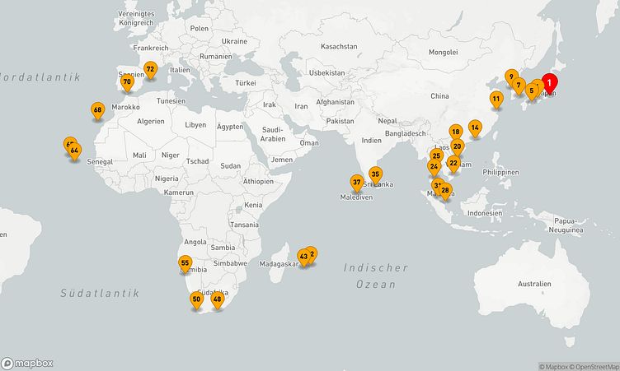Image resolution: width=620 pixels, height=371 pixels.
Task: Open marker 50 on South Africa's west coast
Action: (x=196, y=299)
